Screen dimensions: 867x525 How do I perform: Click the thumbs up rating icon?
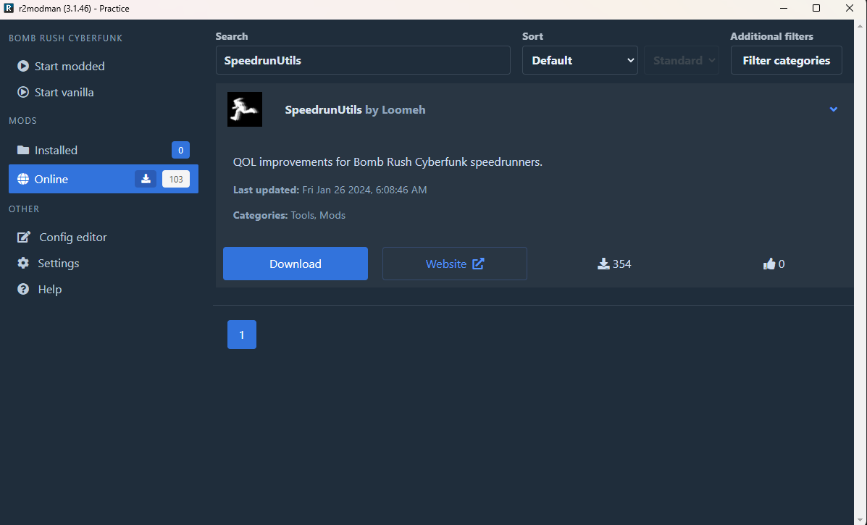click(769, 264)
